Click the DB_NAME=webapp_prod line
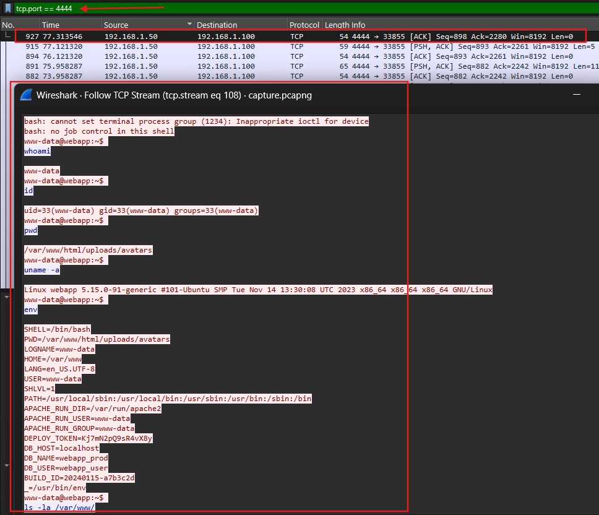The width and height of the screenshot is (599, 515). tap(66, 458)
